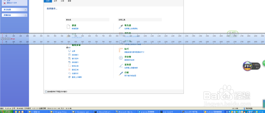Click the Rectangular Region capture icon
This screenshot has height=113, width=265.
(x=69, y=66)
